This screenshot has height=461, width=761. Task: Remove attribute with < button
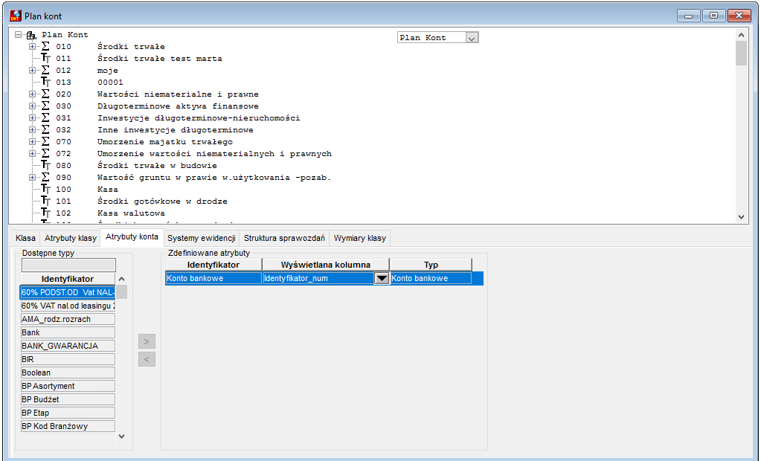[147, 359]
